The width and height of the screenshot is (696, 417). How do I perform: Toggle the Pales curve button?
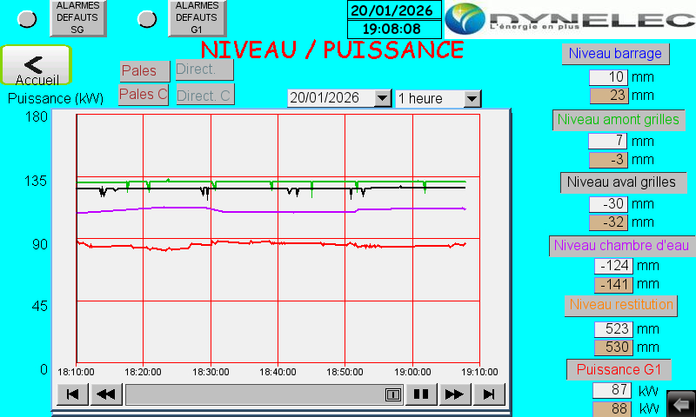tap(144, 70)
